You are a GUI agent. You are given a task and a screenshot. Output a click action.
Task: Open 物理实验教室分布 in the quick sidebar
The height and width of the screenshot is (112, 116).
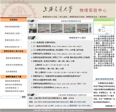click(12, 47)
